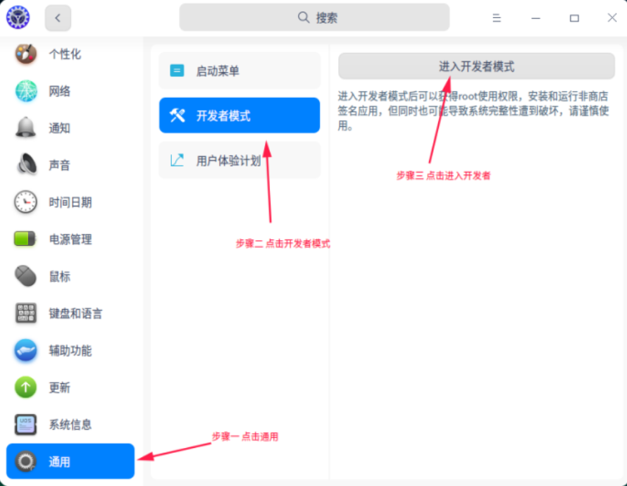Click the Control Center logo icon
The height and width of the screenshot is (486, 627).
18,18
